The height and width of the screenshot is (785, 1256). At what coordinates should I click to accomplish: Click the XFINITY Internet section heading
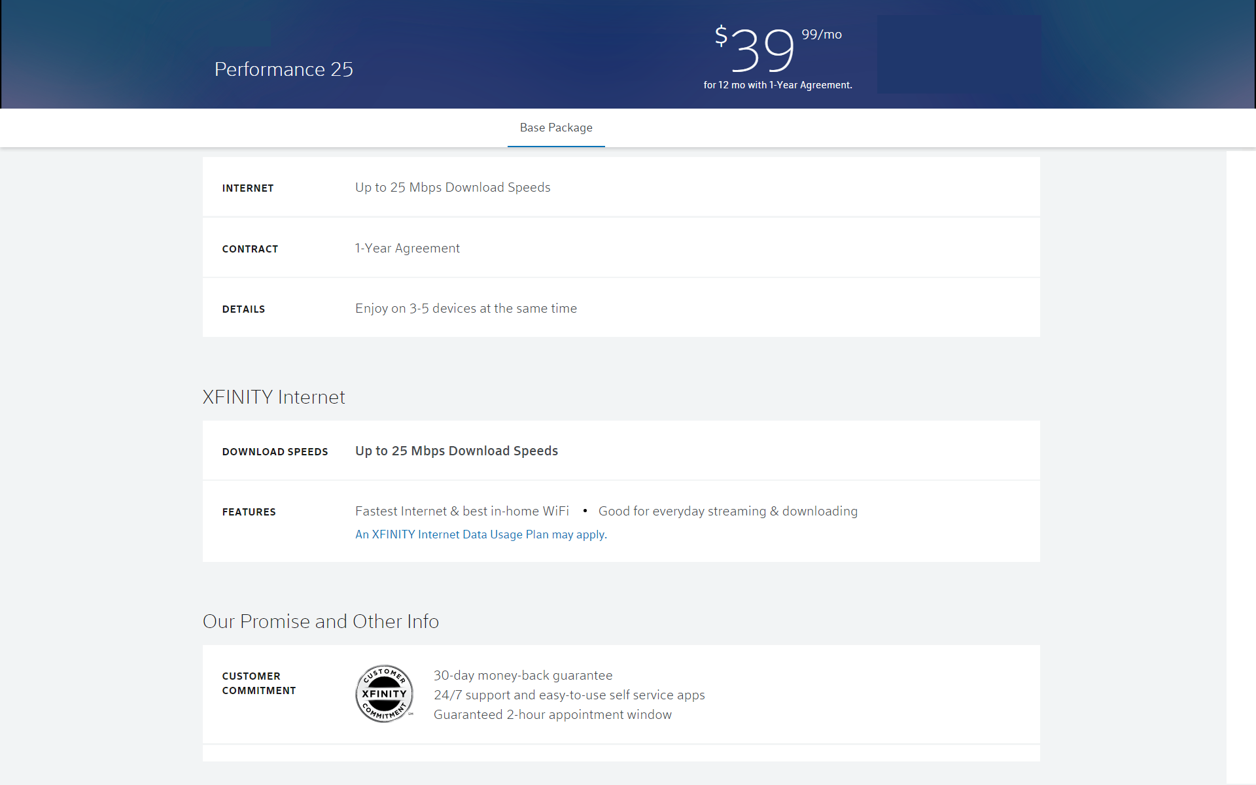pyautogui.click(x=273, y=397)
